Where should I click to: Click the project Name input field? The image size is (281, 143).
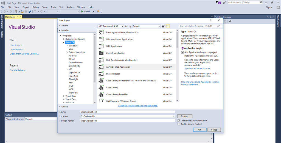(127, 112)
